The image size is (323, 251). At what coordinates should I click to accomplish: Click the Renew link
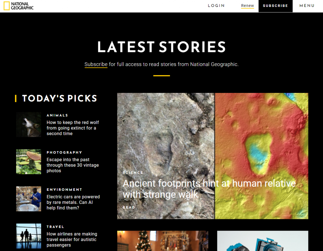point(247,6)
